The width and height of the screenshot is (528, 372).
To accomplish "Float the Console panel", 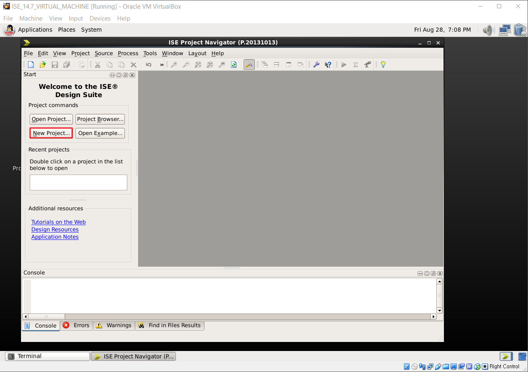I will (433, 273).
